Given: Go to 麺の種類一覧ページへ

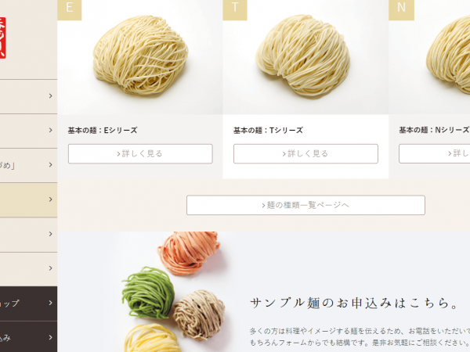Looking at the screenshot, I should (305, 205).
